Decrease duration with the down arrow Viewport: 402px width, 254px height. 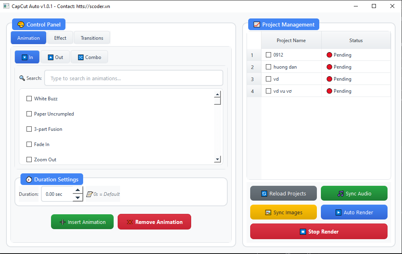pos(78,198)
